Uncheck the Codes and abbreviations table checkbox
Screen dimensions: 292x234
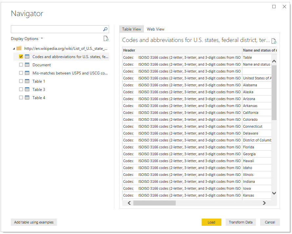(21, 57)
